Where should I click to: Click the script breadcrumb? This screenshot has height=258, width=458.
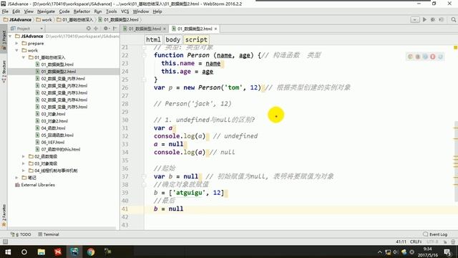click(x=196, y=39)
